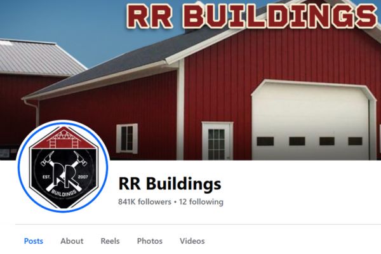The width and height of the screenshot is (381, 254).
Task: Click the RR Buildings page name heading
Action: [170, 184]
